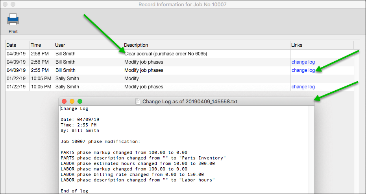
Task: Open change log link for Sally Smith entry
Action: [x=303, y=87]
